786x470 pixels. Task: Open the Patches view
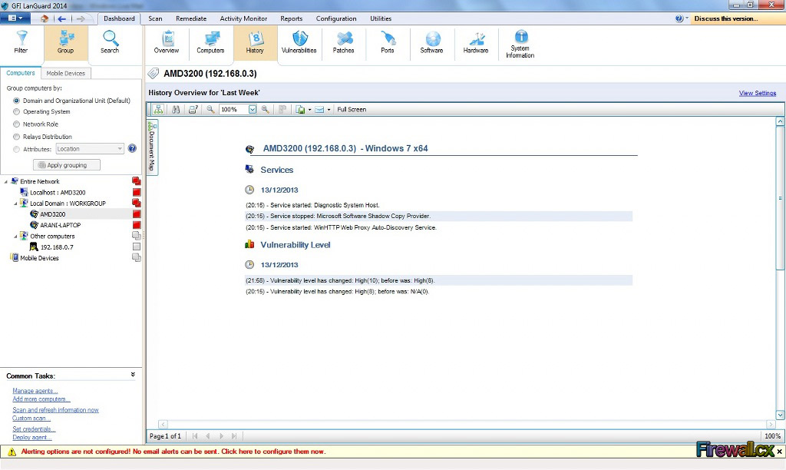(x=343, y=43)
